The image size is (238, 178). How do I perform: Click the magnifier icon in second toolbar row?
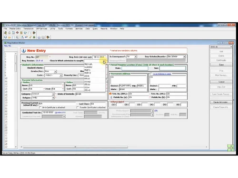click(17, 37)
